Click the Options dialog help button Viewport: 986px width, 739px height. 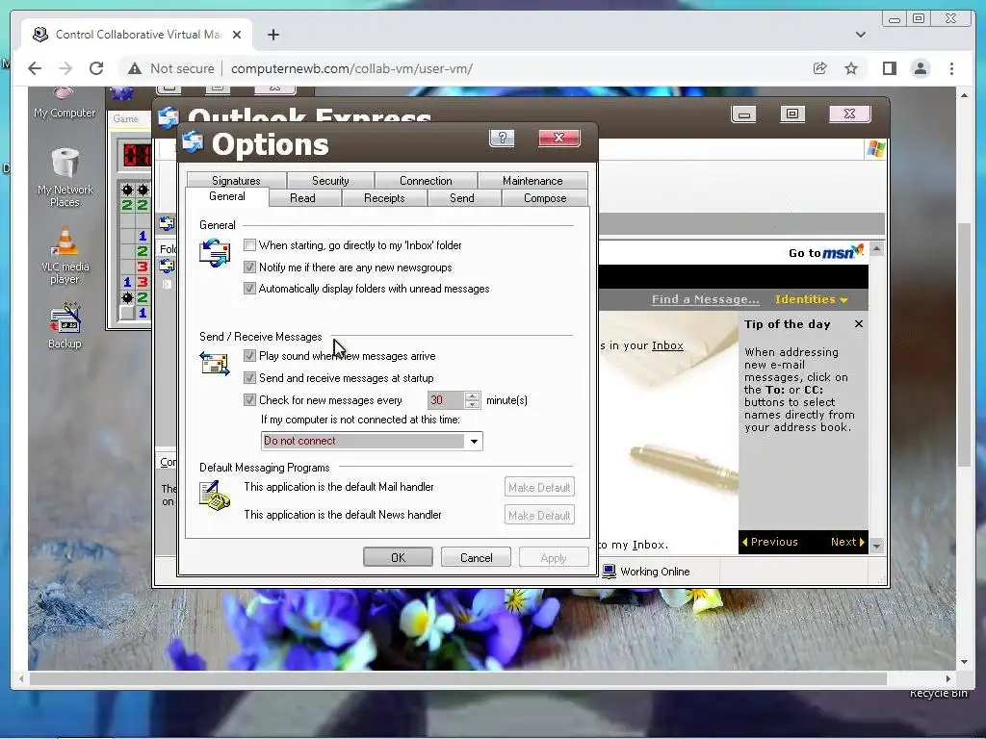point(502,139)
